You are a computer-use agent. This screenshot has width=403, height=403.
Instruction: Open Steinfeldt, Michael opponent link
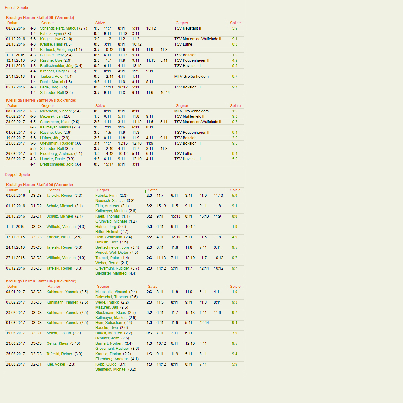point(111,369)
